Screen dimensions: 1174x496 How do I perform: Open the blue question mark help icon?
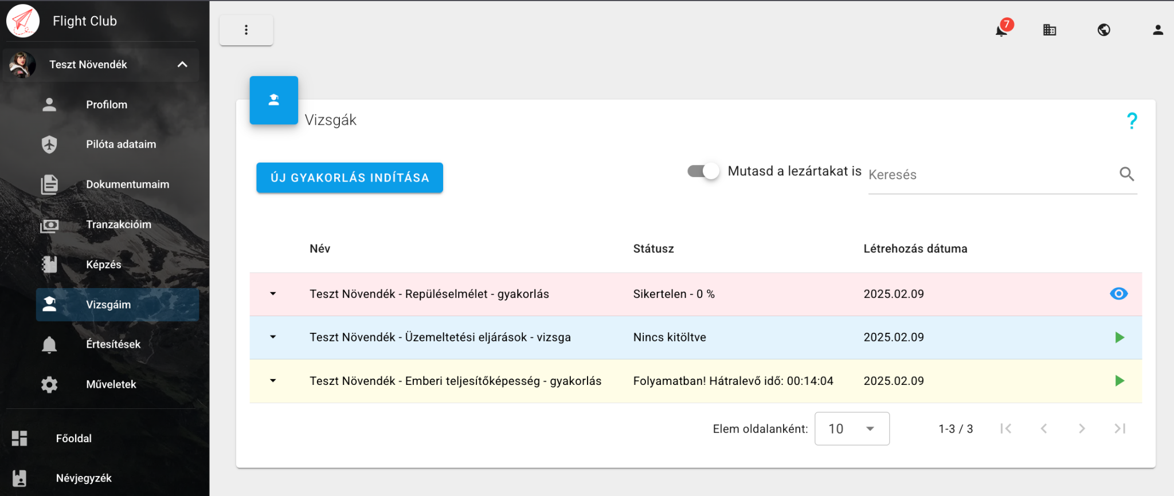point(1132,121)
